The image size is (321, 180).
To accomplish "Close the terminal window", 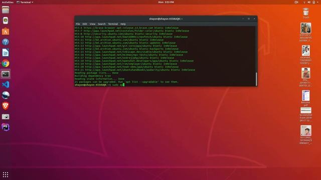I will [x=254, y=19].
